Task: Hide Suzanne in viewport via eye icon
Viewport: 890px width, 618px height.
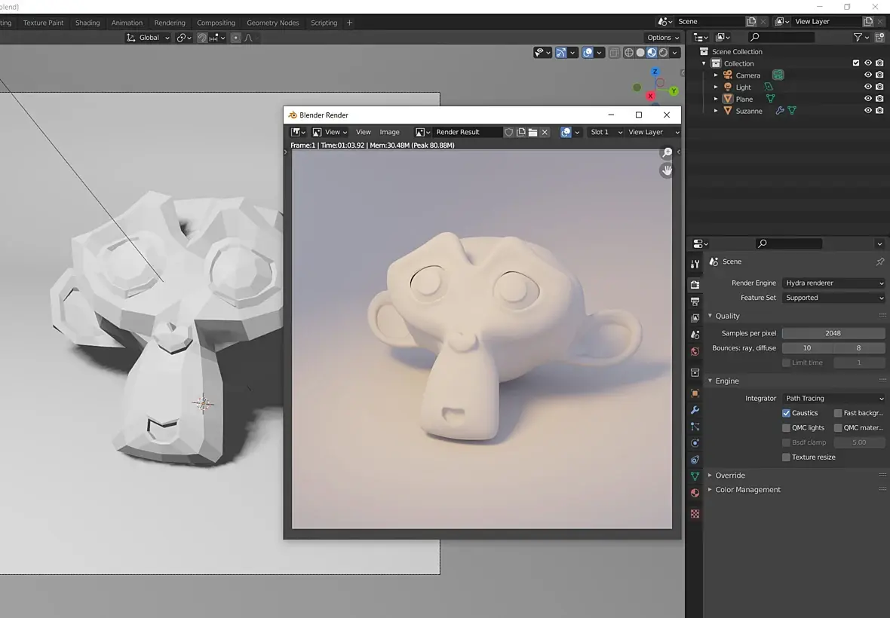Action: click(x=867, y=111)
